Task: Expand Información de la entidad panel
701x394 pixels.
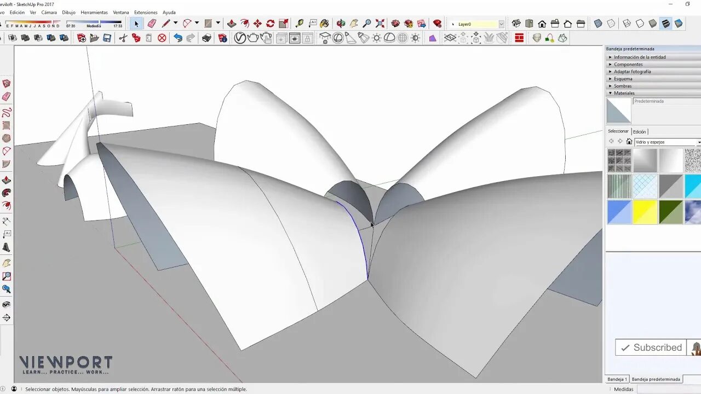Action: click(x=653, y=57)
